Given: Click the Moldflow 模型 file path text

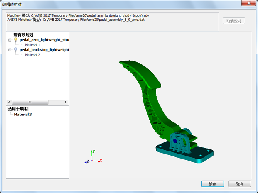Looking at the screenshot, I should (78, 15).
